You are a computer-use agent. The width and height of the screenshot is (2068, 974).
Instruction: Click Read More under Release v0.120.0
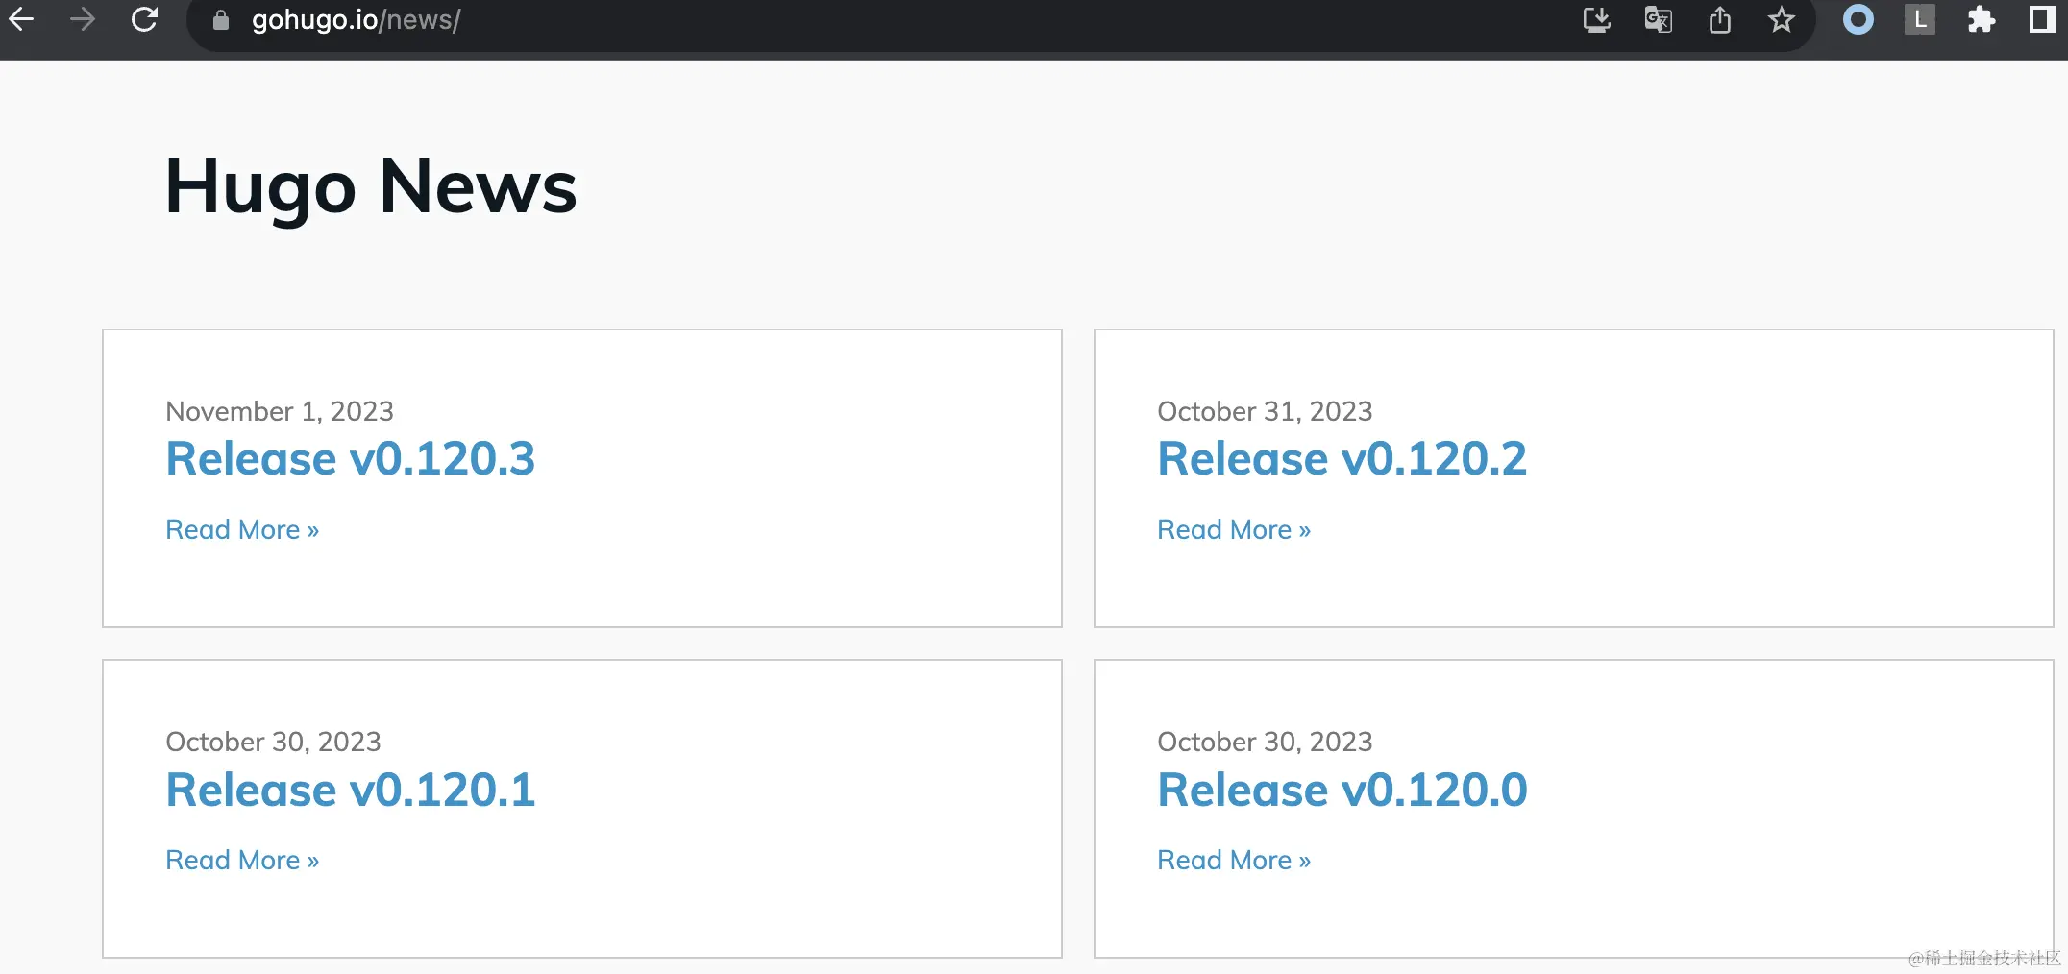tap(1234, 860)
